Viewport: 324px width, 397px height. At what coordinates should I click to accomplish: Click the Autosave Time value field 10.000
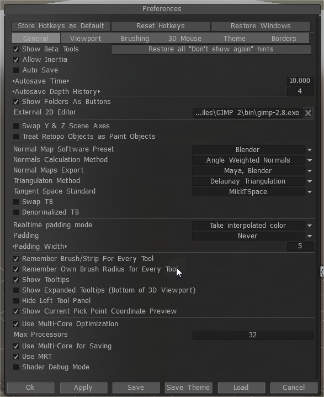300,81
